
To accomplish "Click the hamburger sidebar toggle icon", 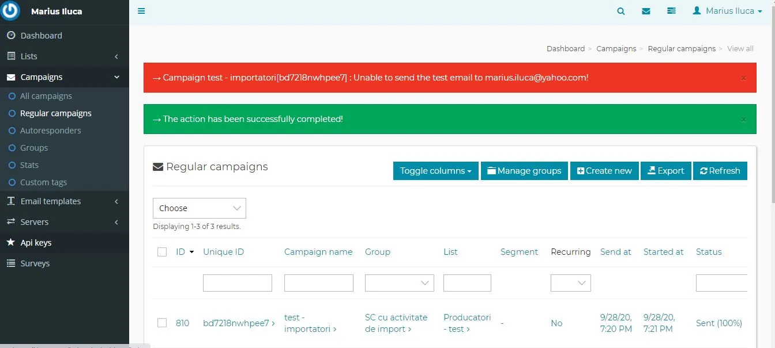I will coord(141,11).
